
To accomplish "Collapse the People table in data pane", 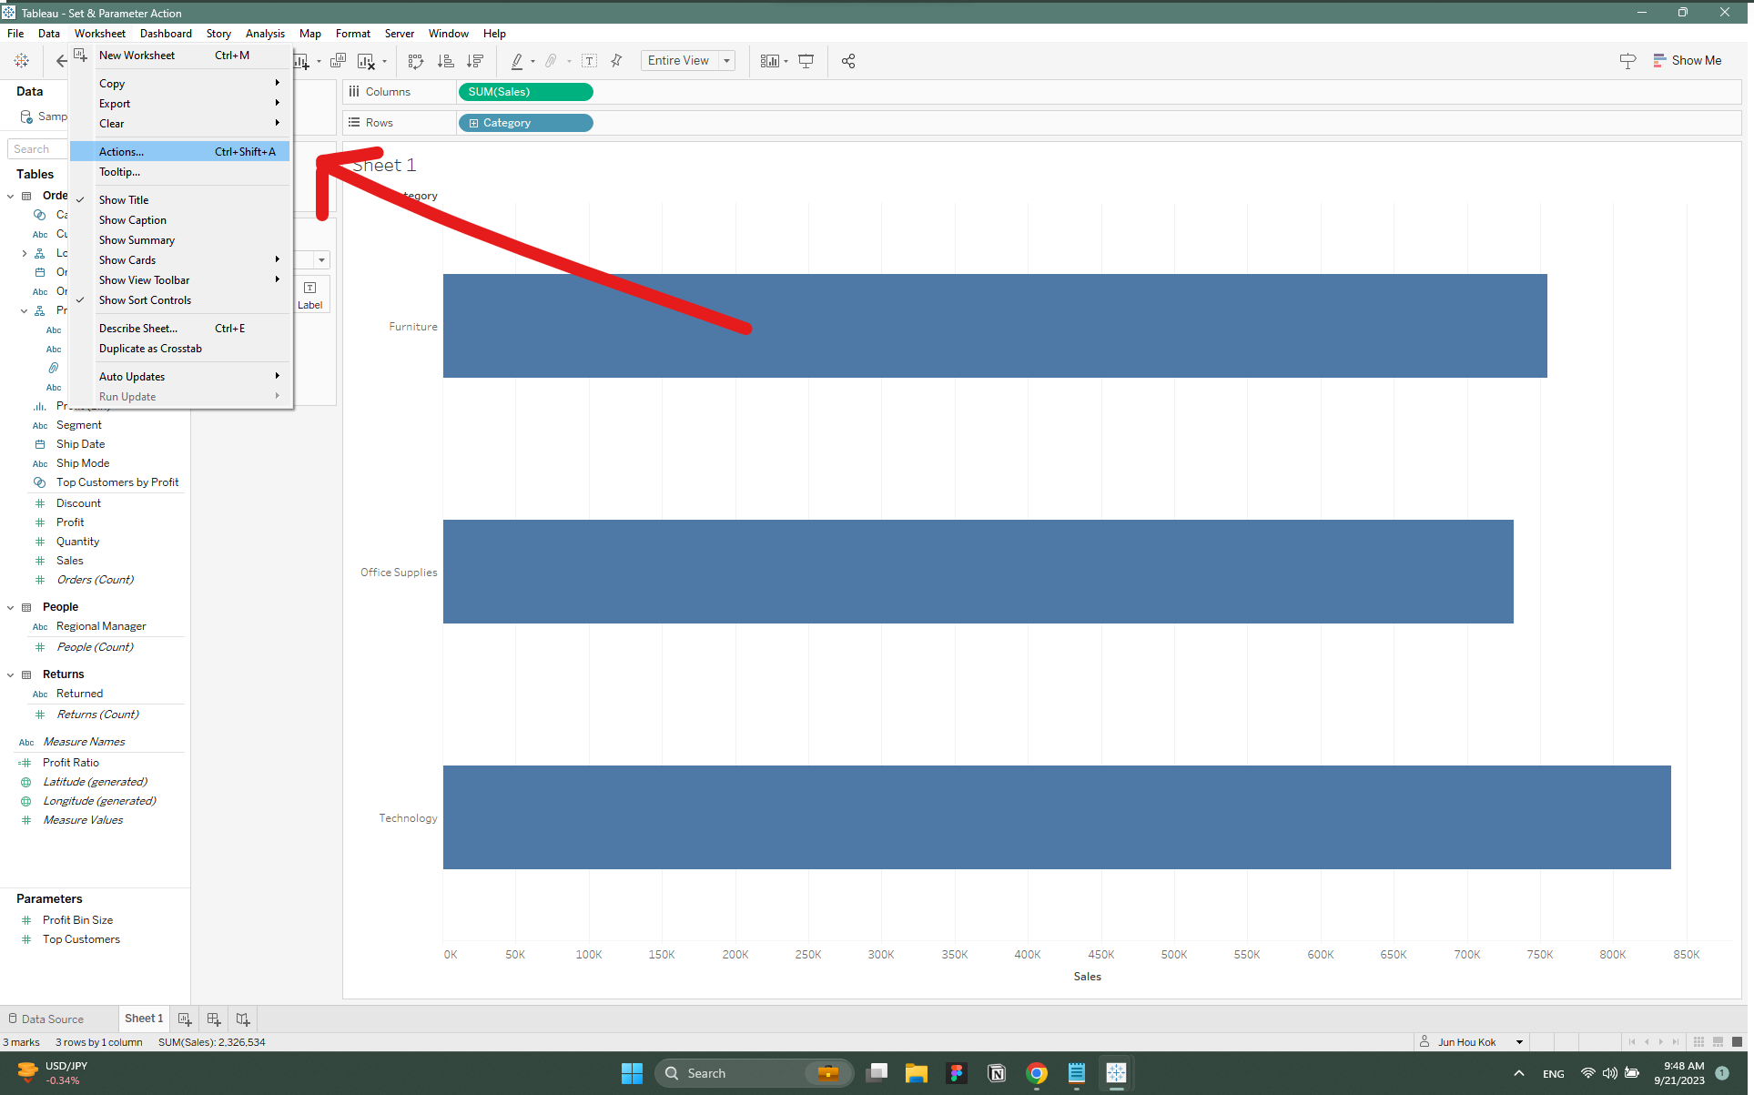I will pos(11,607).
